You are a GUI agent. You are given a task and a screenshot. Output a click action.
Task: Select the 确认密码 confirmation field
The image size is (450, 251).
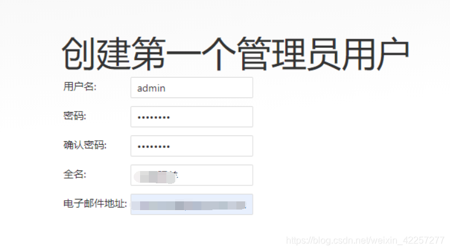(x=191, y=146)
